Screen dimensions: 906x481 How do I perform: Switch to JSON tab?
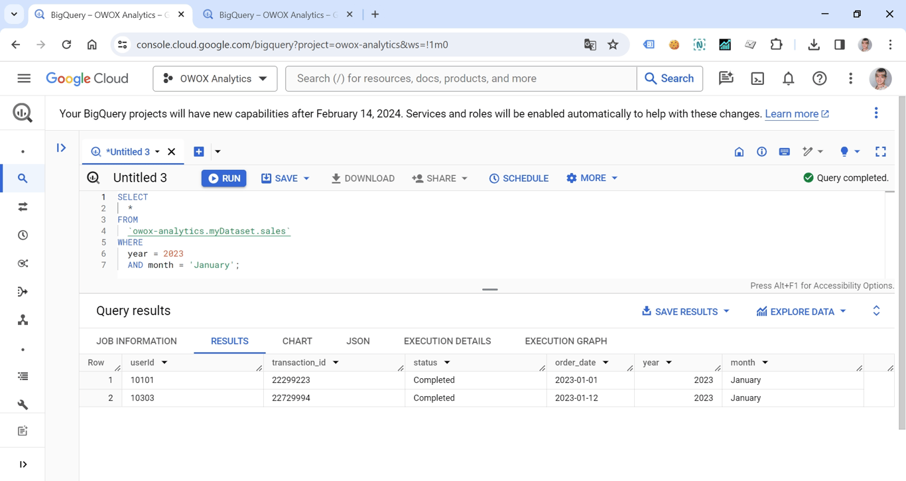358,341
